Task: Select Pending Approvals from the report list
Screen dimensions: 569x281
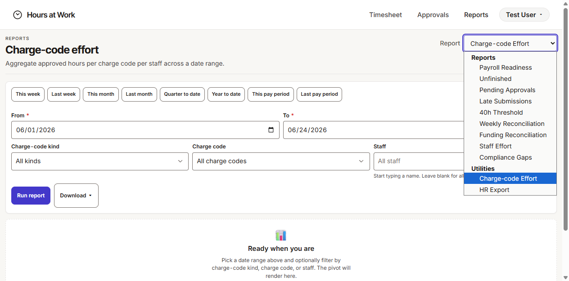Action: click(510, 90)
